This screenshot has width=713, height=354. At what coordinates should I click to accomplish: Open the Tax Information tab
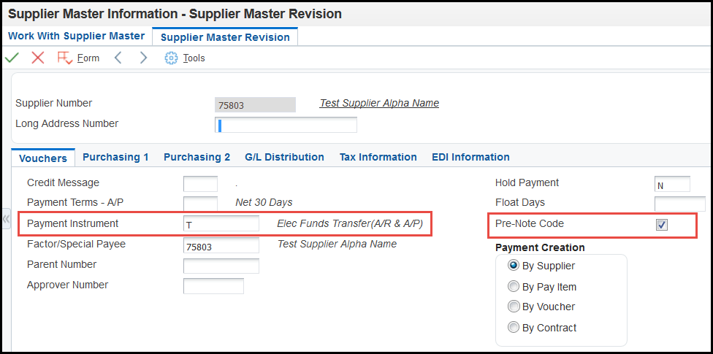tap(378, 157)
